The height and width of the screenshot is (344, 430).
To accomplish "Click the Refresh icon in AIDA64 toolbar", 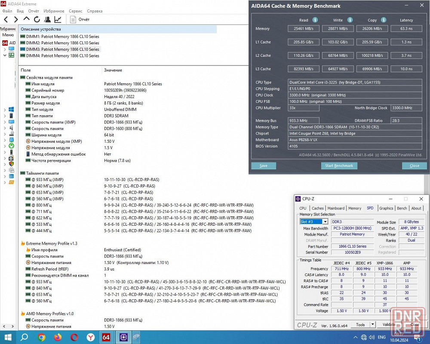I will pyautogui.click(x=37, y=19).
